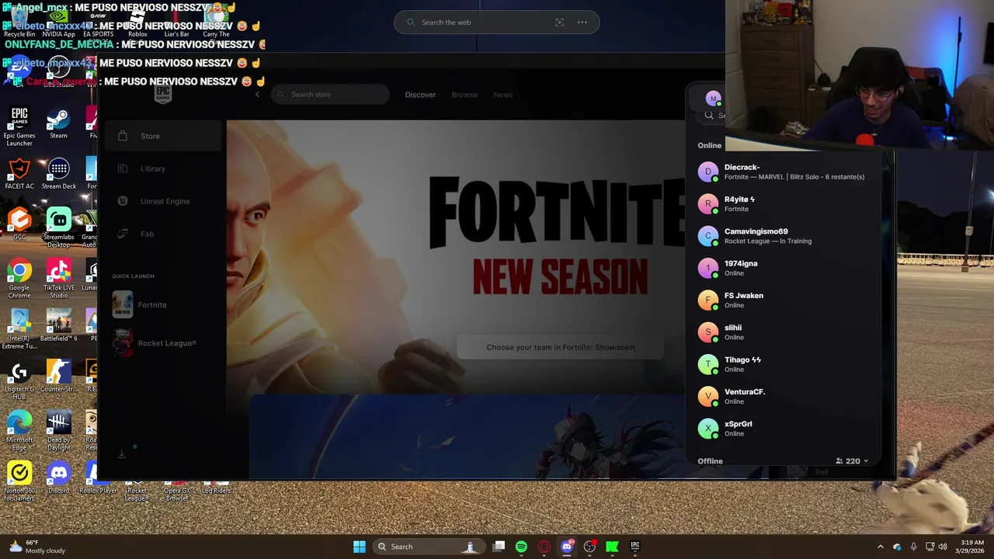The height and width of the screenshot is (559, 994).
Task: Select friend slihii in the friends list
Action: 783,332
